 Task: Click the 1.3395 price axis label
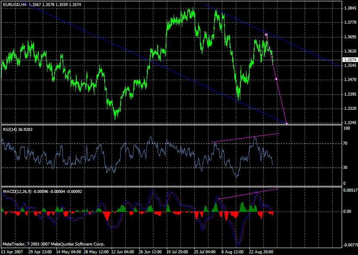(350, 94)
